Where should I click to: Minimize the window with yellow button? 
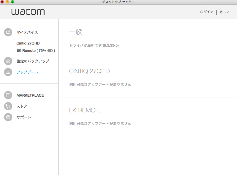coord(7,2)
